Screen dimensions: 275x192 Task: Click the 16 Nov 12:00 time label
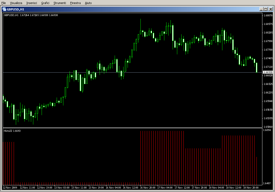[131, 188]
